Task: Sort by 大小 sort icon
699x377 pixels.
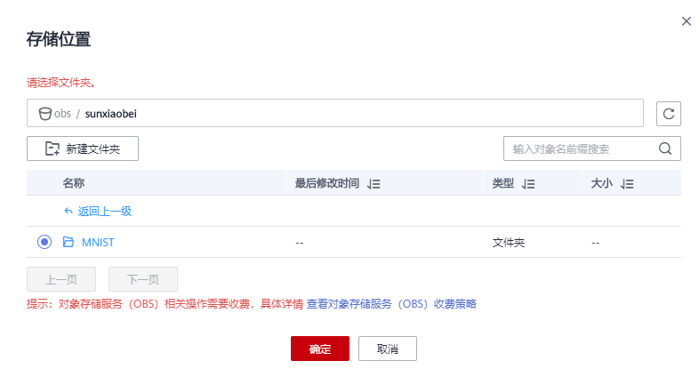Action: 627,184
